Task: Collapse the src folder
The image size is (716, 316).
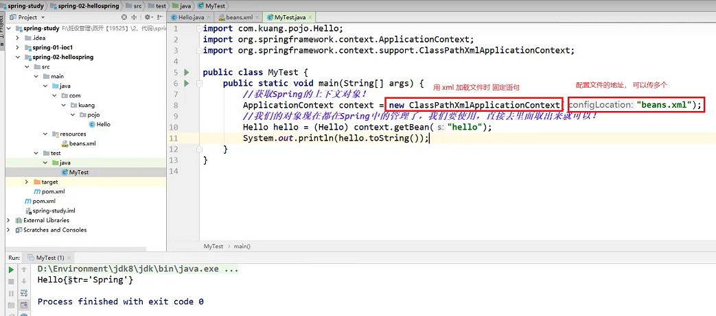Action: tap(27, 66)
